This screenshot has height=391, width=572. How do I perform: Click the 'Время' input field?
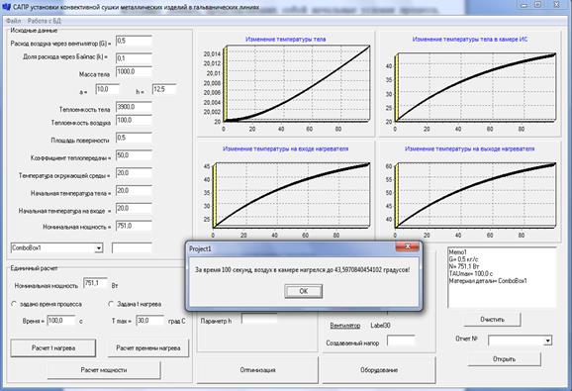[61, 321]
